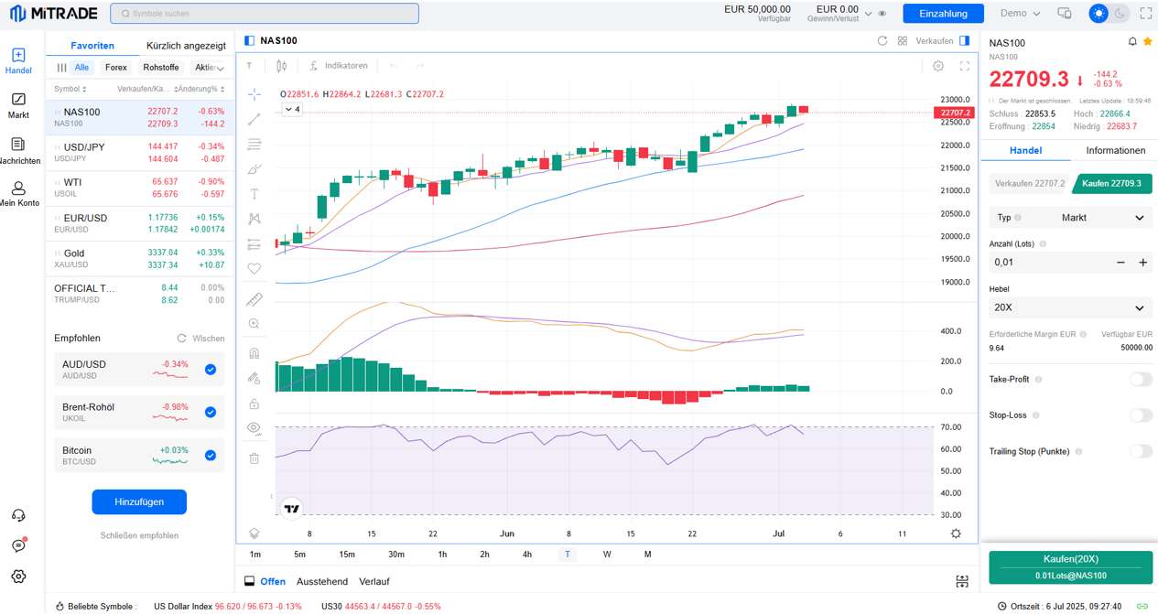Enable the Take-Profit switch
Screen dimensions: 1158x614
pos(1141,379)
